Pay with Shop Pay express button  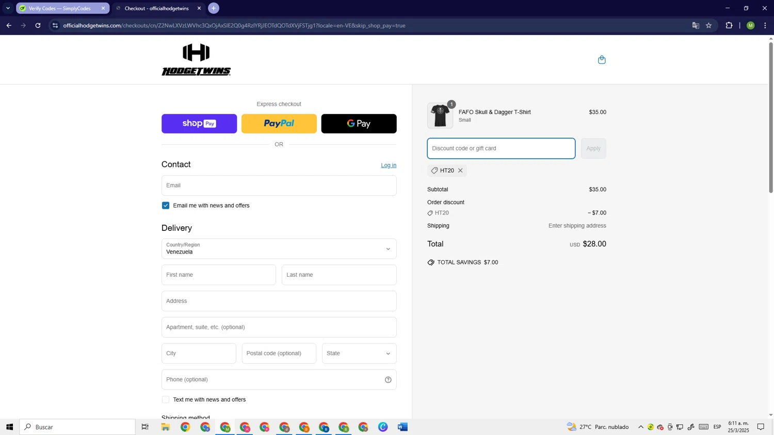pyautogui.click(x=199, y=124)
